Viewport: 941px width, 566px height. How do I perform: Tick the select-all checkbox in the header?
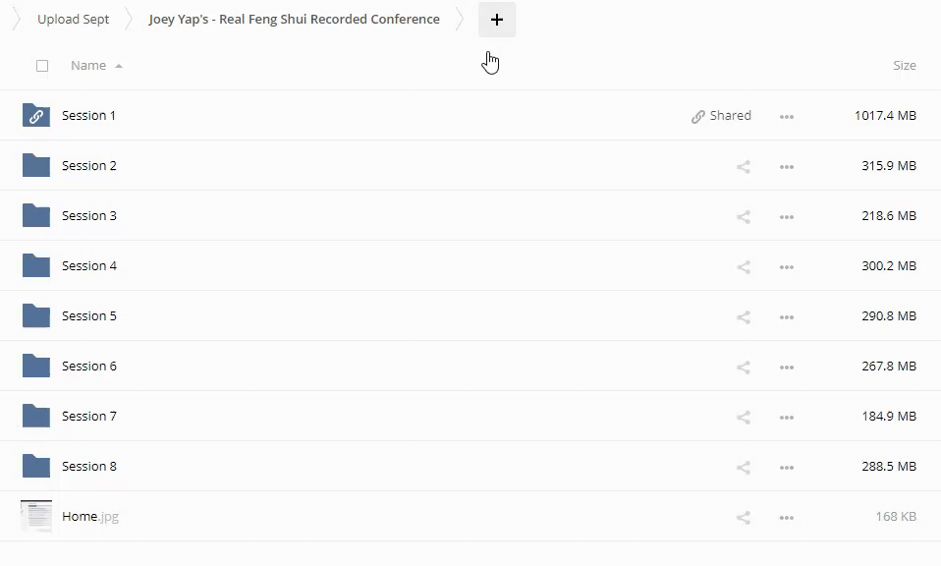tap(42, 66)
